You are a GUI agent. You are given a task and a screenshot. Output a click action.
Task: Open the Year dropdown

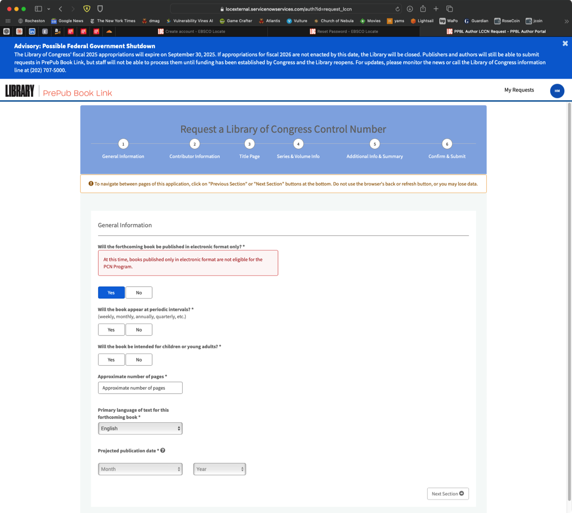click(219, 469)
